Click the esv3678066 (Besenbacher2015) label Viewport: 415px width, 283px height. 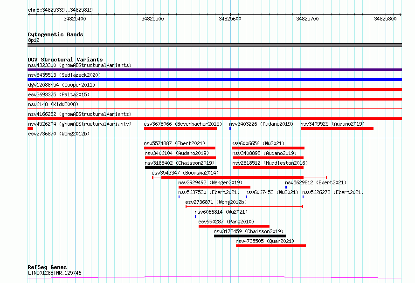point(183,124)
